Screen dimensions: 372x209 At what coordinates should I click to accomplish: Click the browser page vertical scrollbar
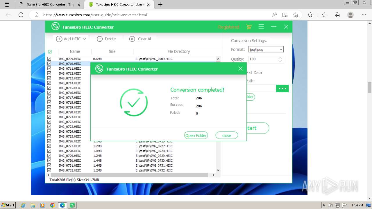[x=369, y=88]
